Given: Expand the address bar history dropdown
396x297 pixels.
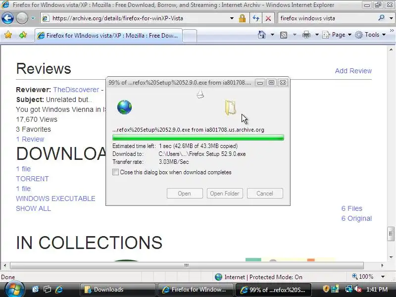Looking at the screenshot, I should pos(232,18).
